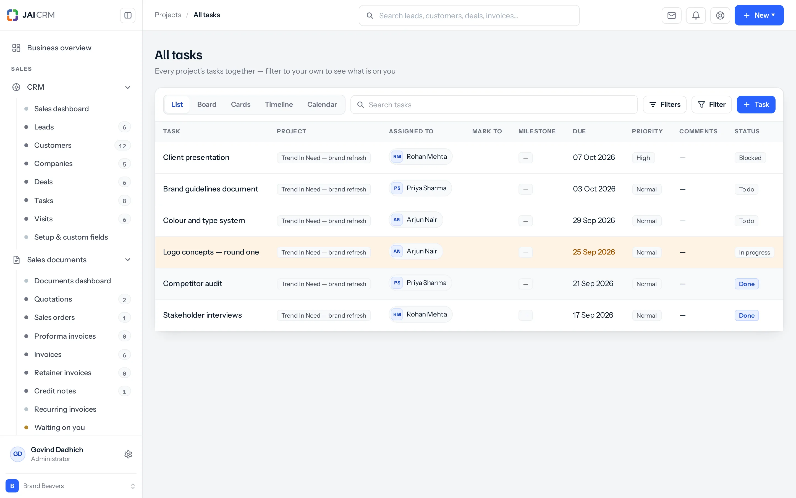The height and width of the screenshot is (498, 796).
Task: Collapse the CRM section chevron
Action: coord(128,87)
